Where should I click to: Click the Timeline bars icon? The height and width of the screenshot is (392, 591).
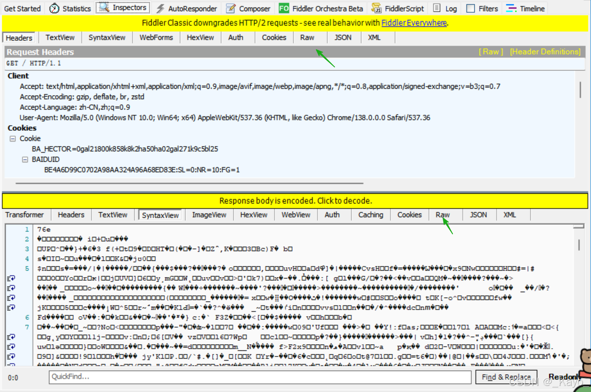512,8
